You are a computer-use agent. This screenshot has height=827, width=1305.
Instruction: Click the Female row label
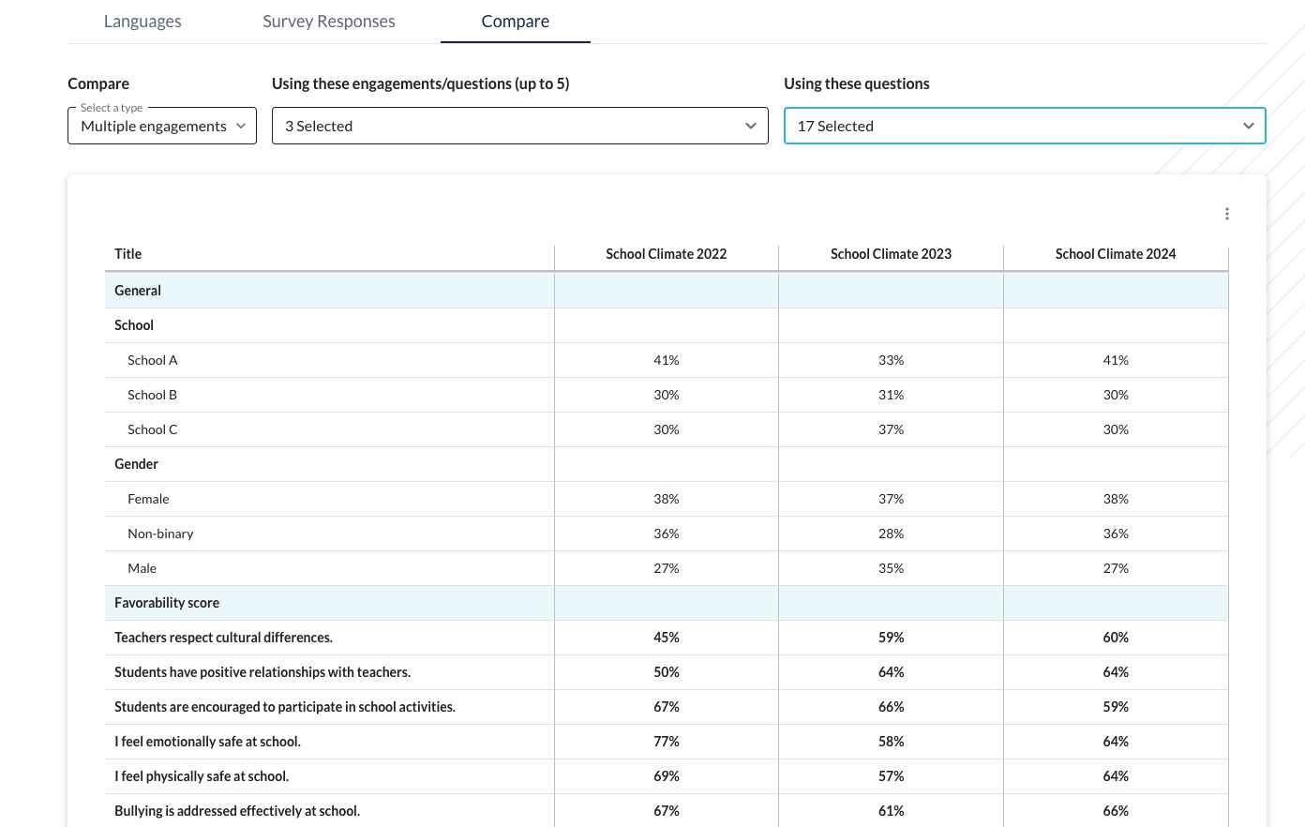[x=148, y=499]
